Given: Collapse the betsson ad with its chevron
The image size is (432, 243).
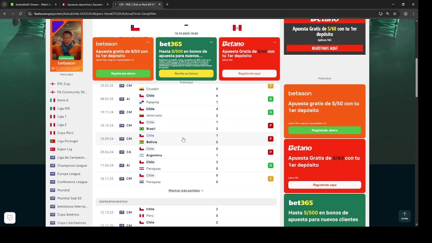Looking at the screenshot, I should point(148,42).
